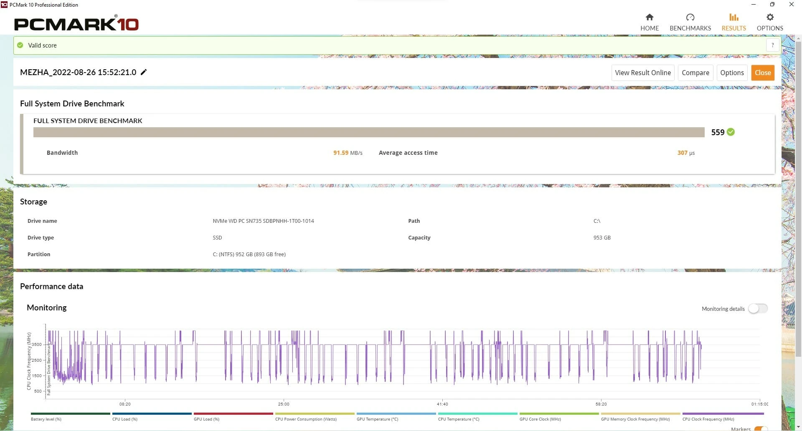
Task: Click the 41:40 timeline marker on chart
Action: 442,404
